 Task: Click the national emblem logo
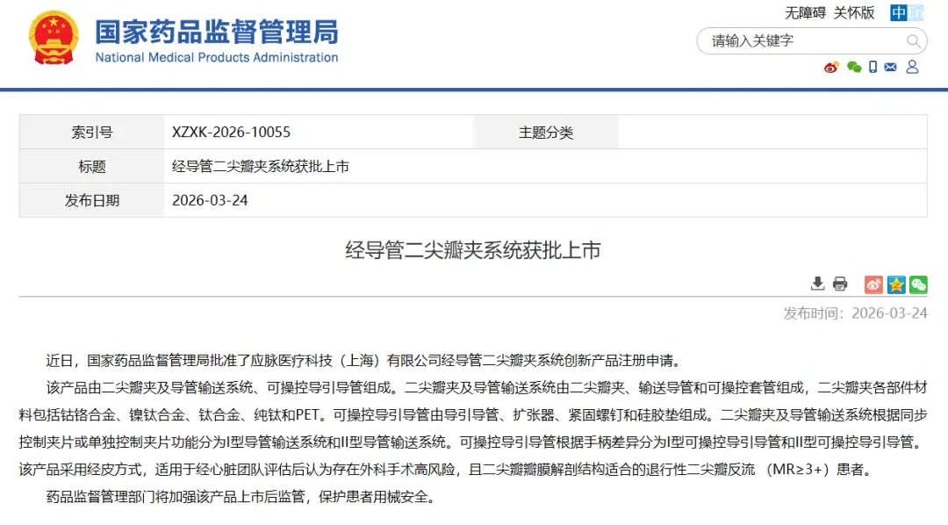[54, 38]
